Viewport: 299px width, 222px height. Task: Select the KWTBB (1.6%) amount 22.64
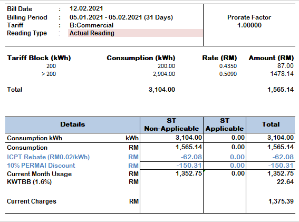(x=285, y=182)
